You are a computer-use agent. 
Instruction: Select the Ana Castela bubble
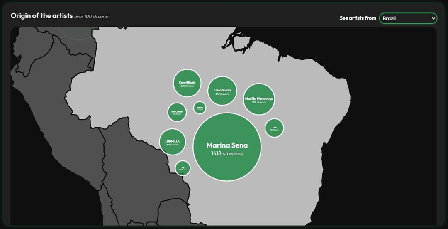pos(177,112)
